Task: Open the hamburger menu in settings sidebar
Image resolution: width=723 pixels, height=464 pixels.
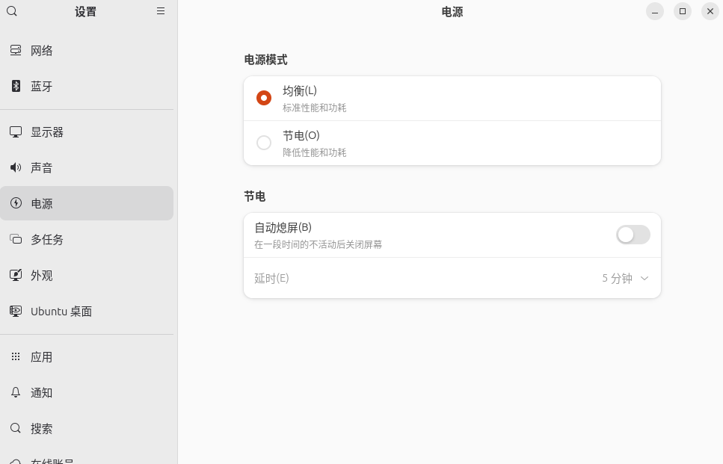Action: click(161, 11)
